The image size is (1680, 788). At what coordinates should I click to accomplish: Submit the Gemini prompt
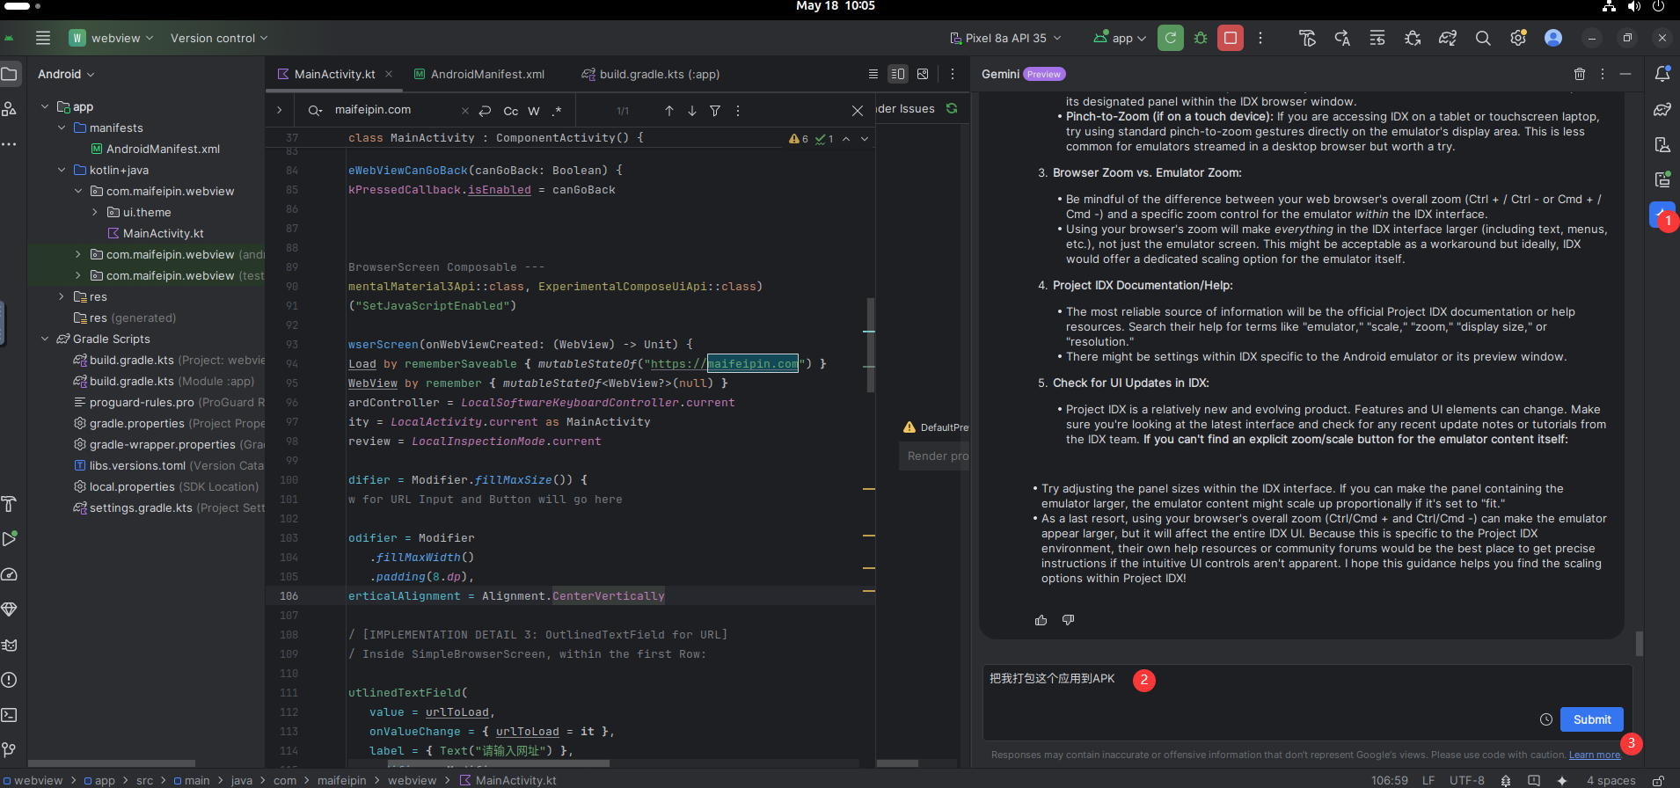(x=1592, y=719)
